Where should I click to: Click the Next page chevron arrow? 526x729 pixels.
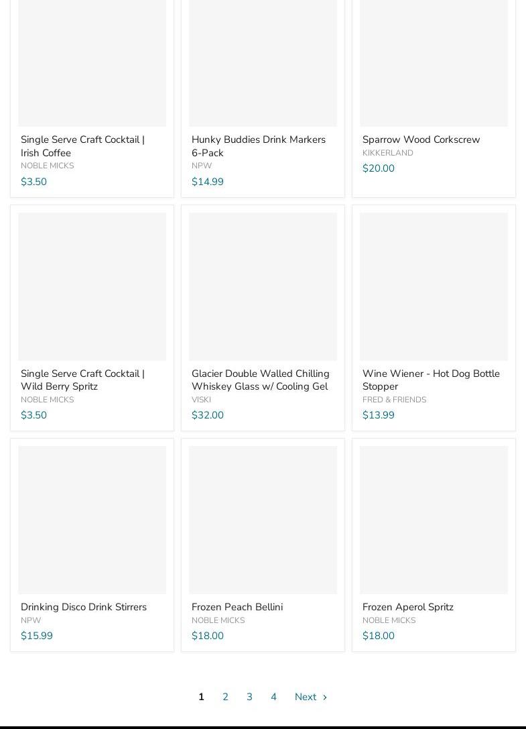point(325,697)
